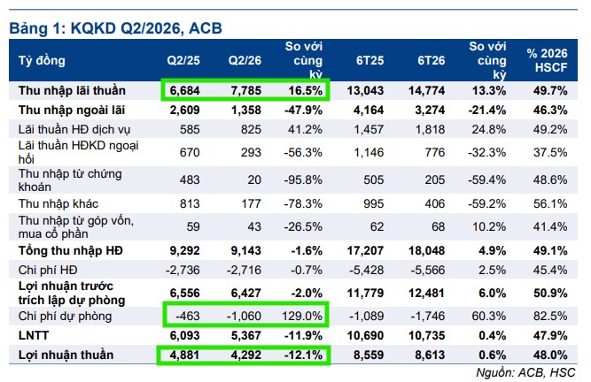Click the 12,481 cell

pyautogui.click(x=427, y=294)
